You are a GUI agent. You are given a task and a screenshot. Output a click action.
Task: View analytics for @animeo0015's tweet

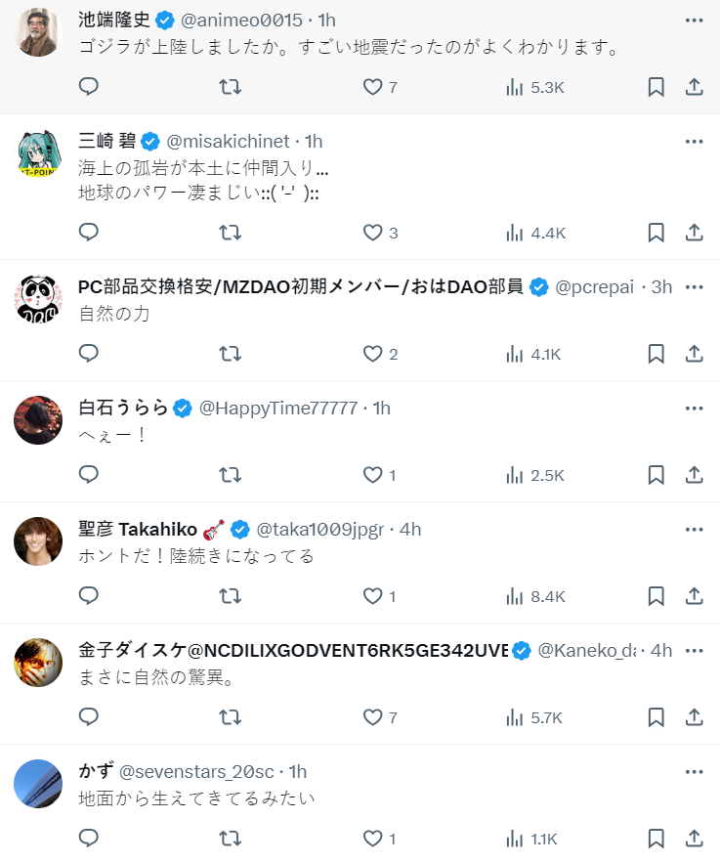(x=535, y=87)
